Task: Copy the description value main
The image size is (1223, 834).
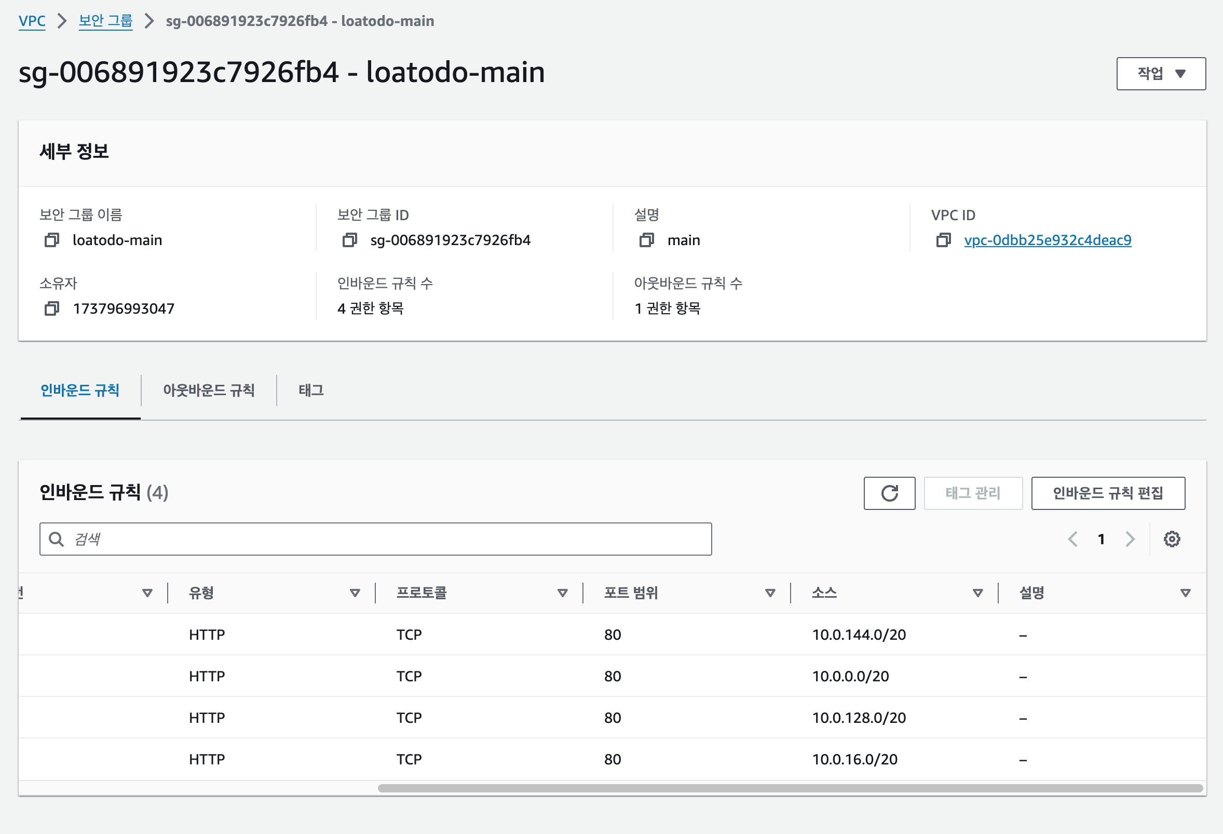Action: coord(646,240)
